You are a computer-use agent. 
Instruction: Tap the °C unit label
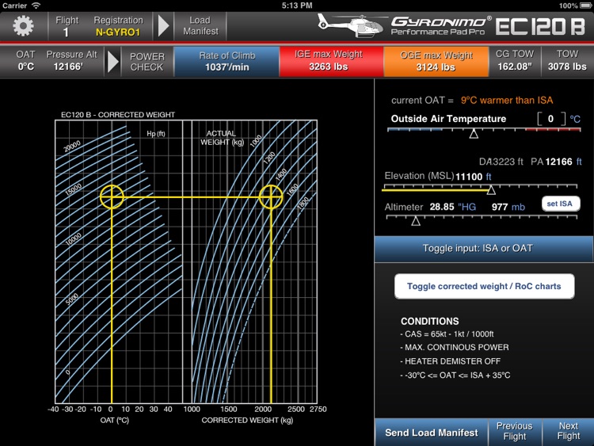(x=575, y=120)
